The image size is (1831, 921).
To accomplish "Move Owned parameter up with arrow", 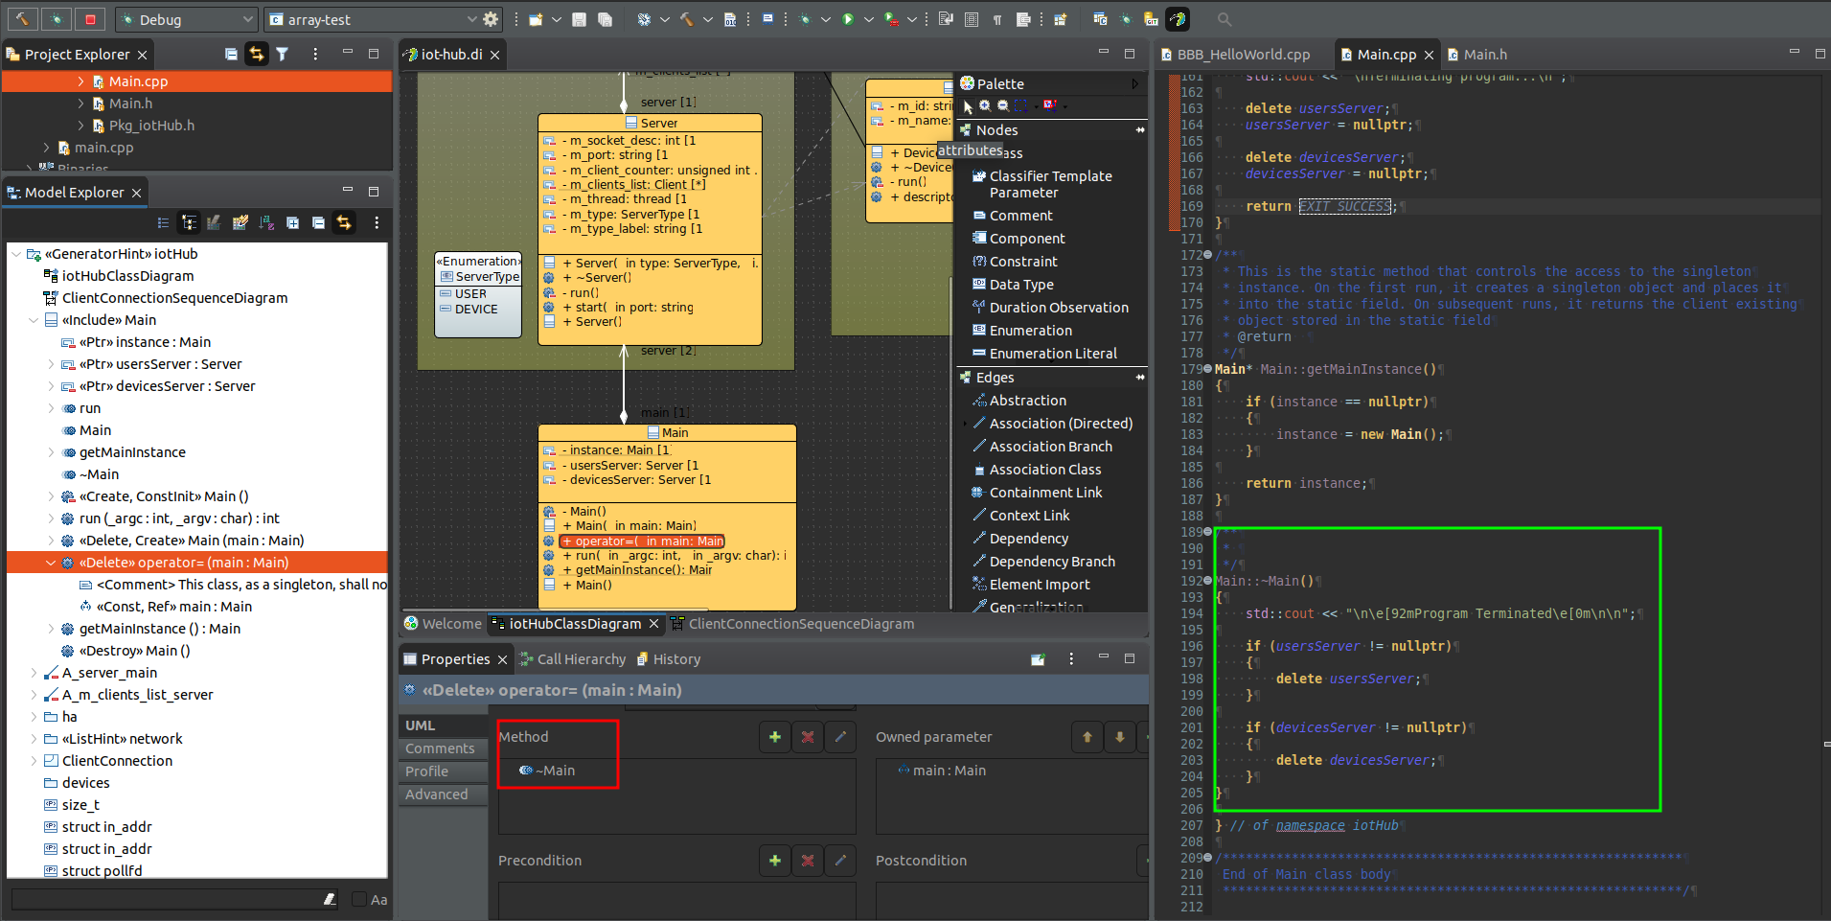I will tap(1087, 737).
